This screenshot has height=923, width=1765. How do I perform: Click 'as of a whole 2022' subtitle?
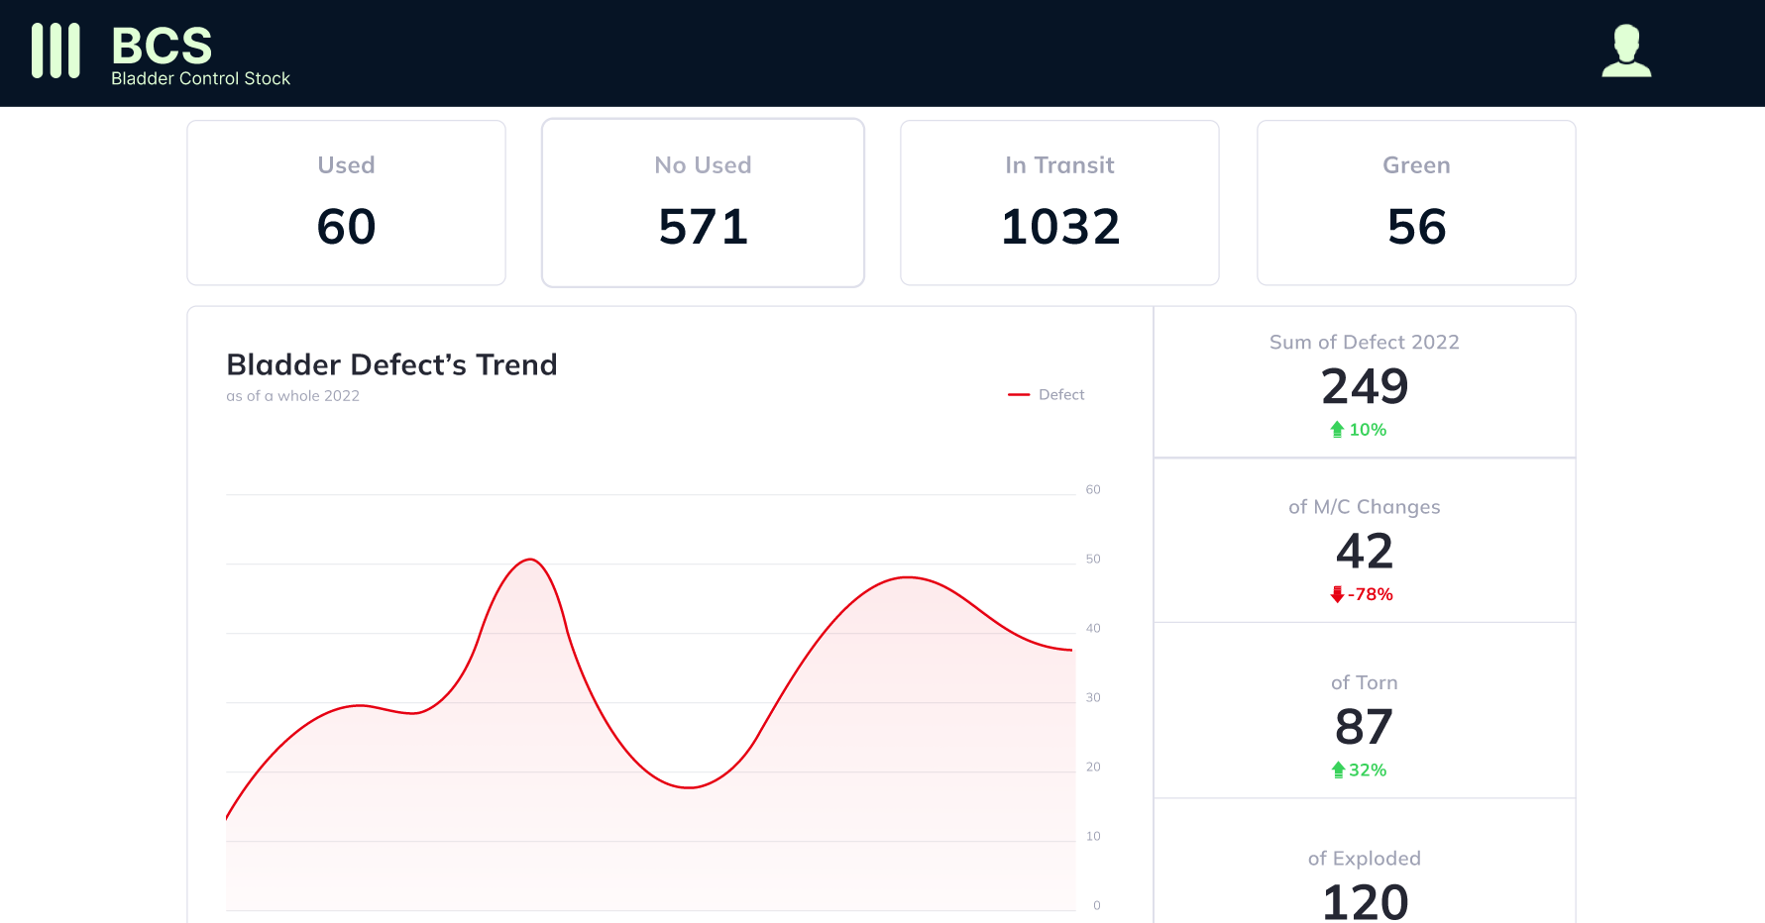(x=292, y=395)
